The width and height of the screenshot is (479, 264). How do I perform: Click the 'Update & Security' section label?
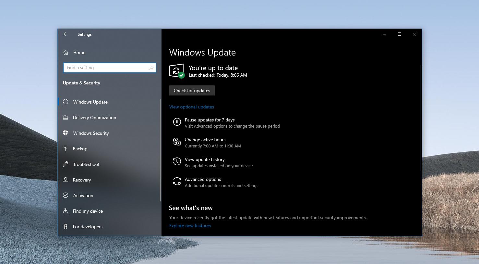81,83
